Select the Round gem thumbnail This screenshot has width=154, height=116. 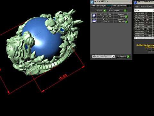94,21
